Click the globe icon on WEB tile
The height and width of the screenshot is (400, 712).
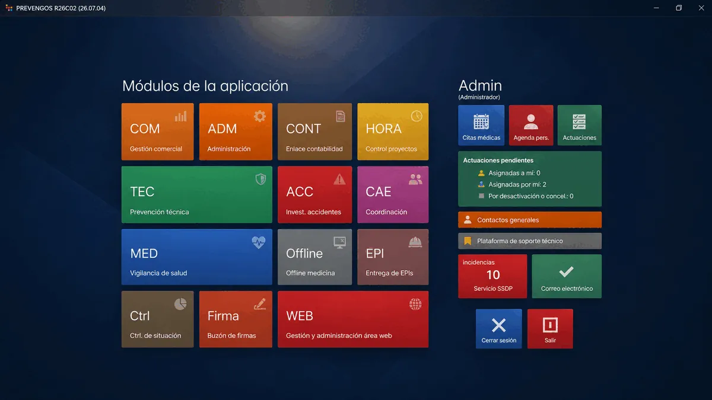pyautogui.click(x=415, y=304)
